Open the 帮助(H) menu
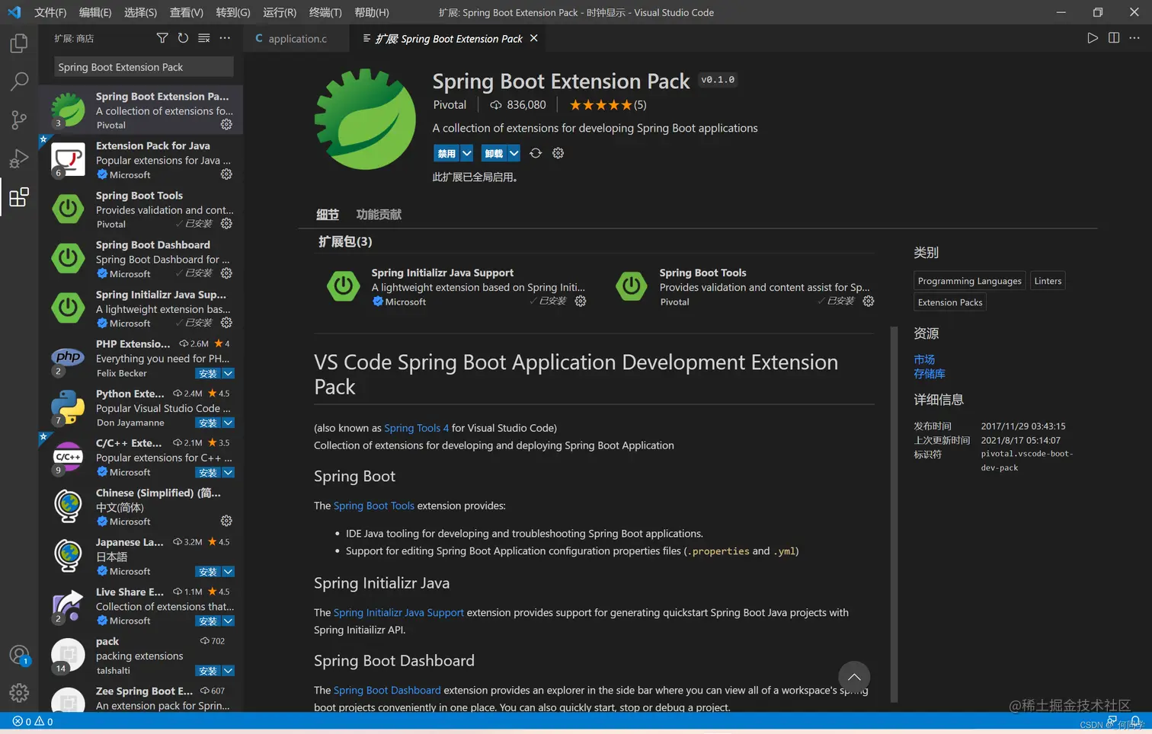The width and height of the screenshot is (1152, 734). (372, 12)
